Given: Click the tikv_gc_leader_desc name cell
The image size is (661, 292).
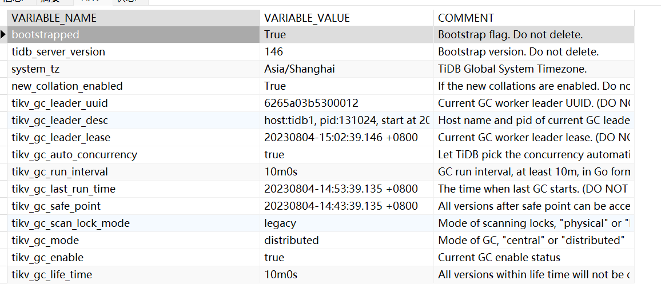Looking at the screenshot, I should tap(59, 121).
